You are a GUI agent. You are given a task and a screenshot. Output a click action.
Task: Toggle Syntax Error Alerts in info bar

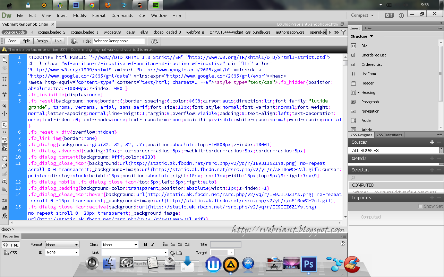pos(5,148)
